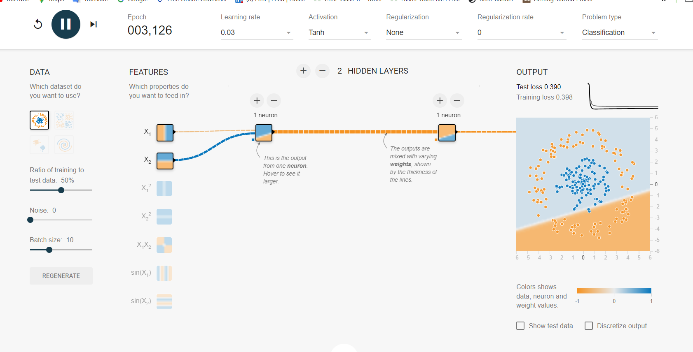The height and width of the screenshot is (352, 693).
Task: Remove a hidden layer with the minus icon
Action: 322,71
